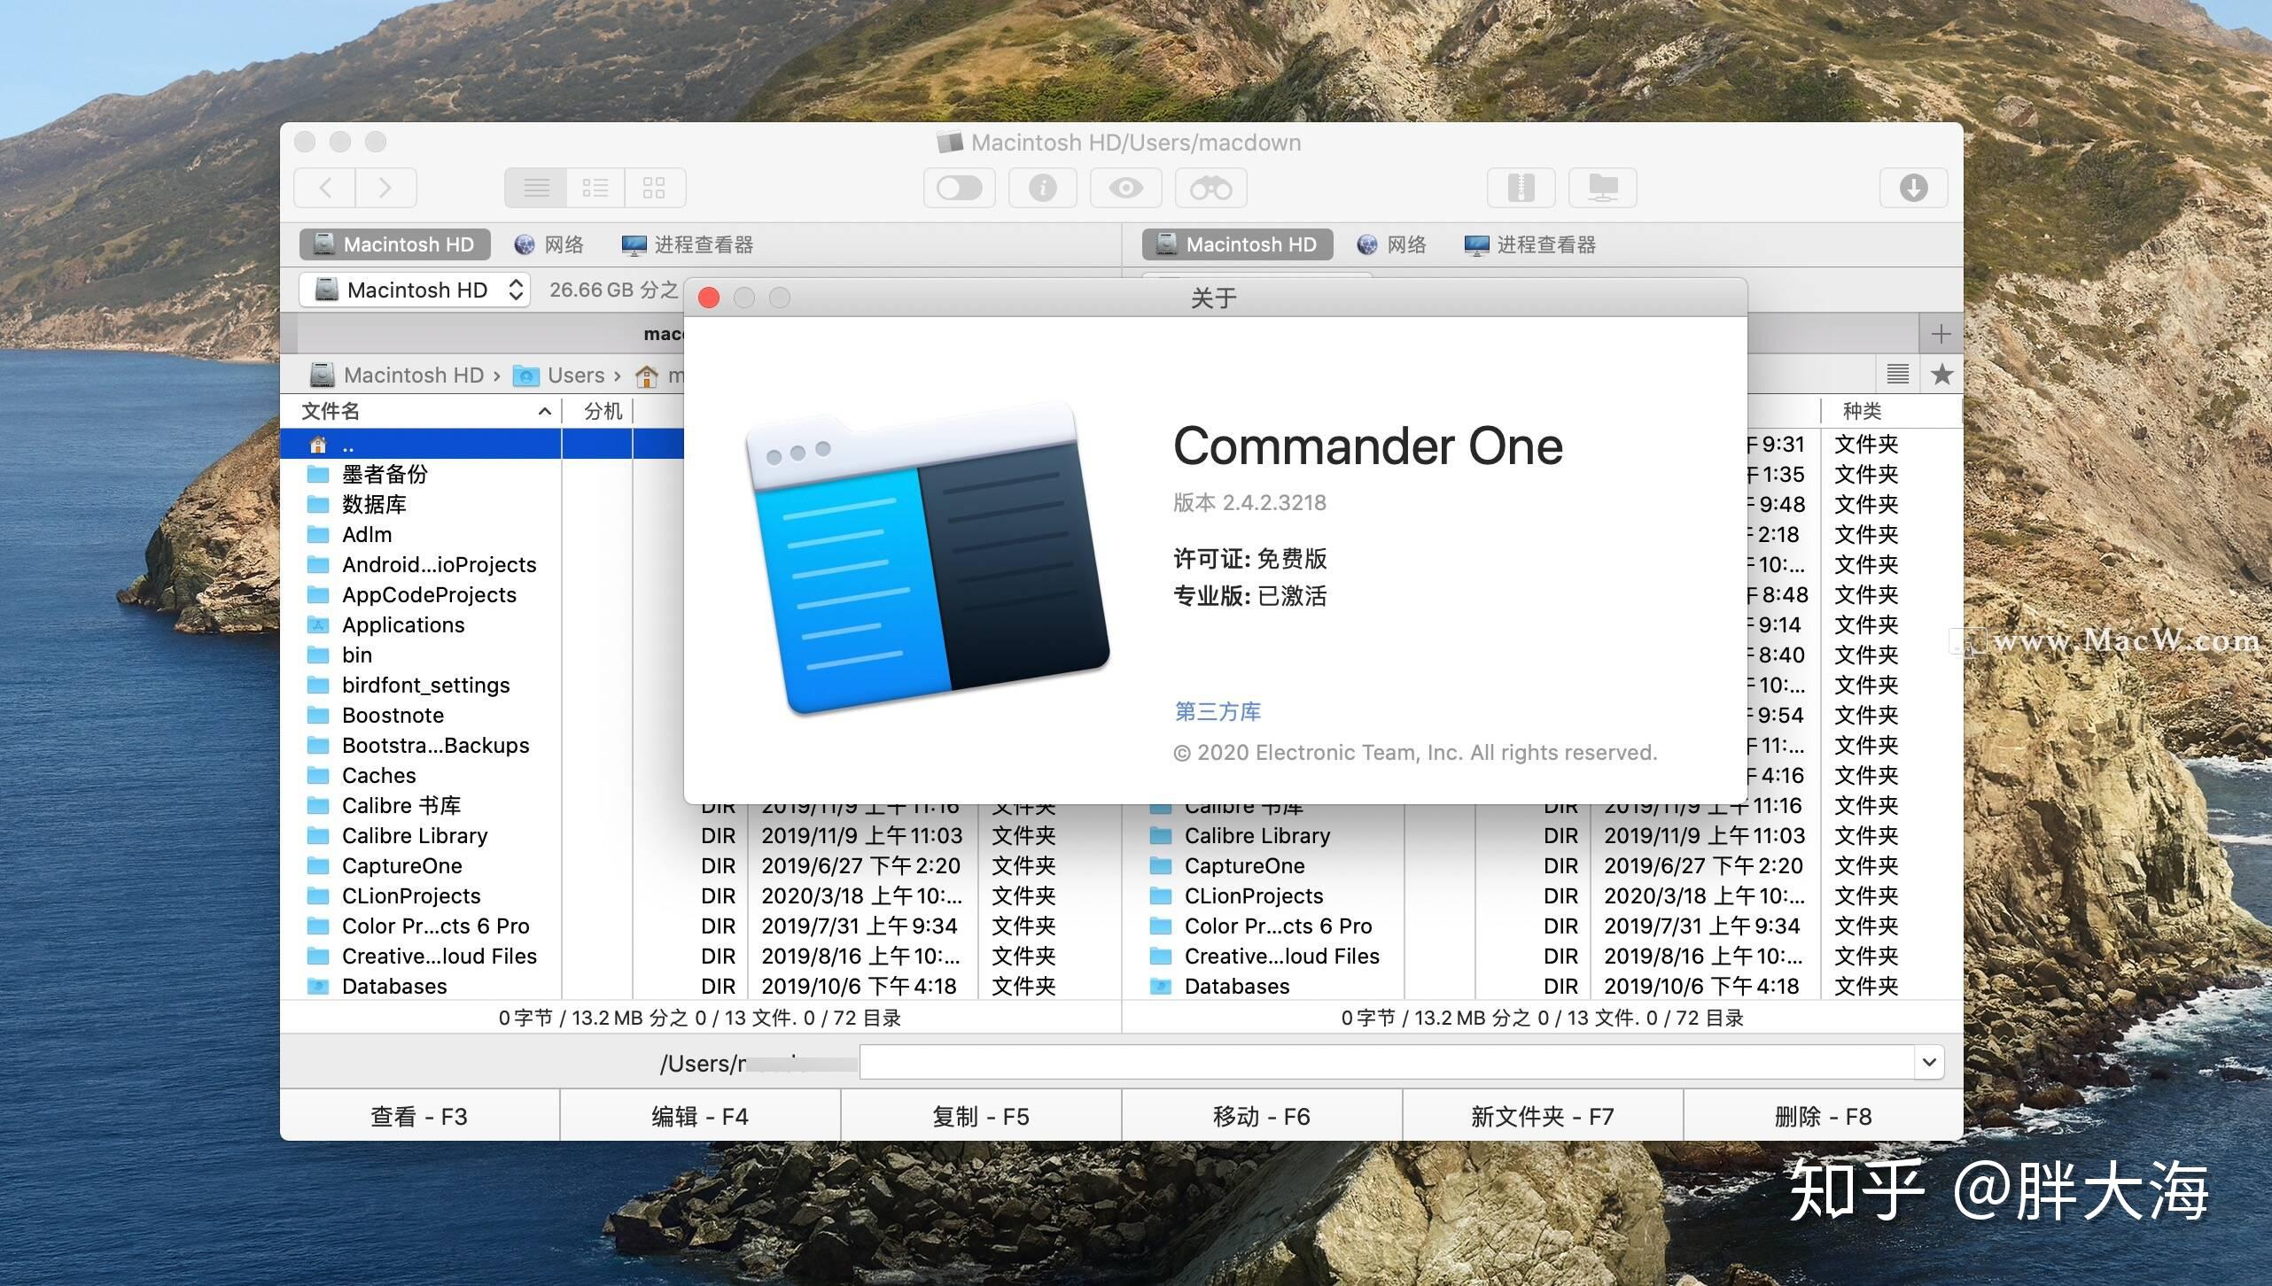Viewport: 2272px width, 1286px height.
Task: Switch to thumbnail grid view mode
Action: [x=655, y=187]
